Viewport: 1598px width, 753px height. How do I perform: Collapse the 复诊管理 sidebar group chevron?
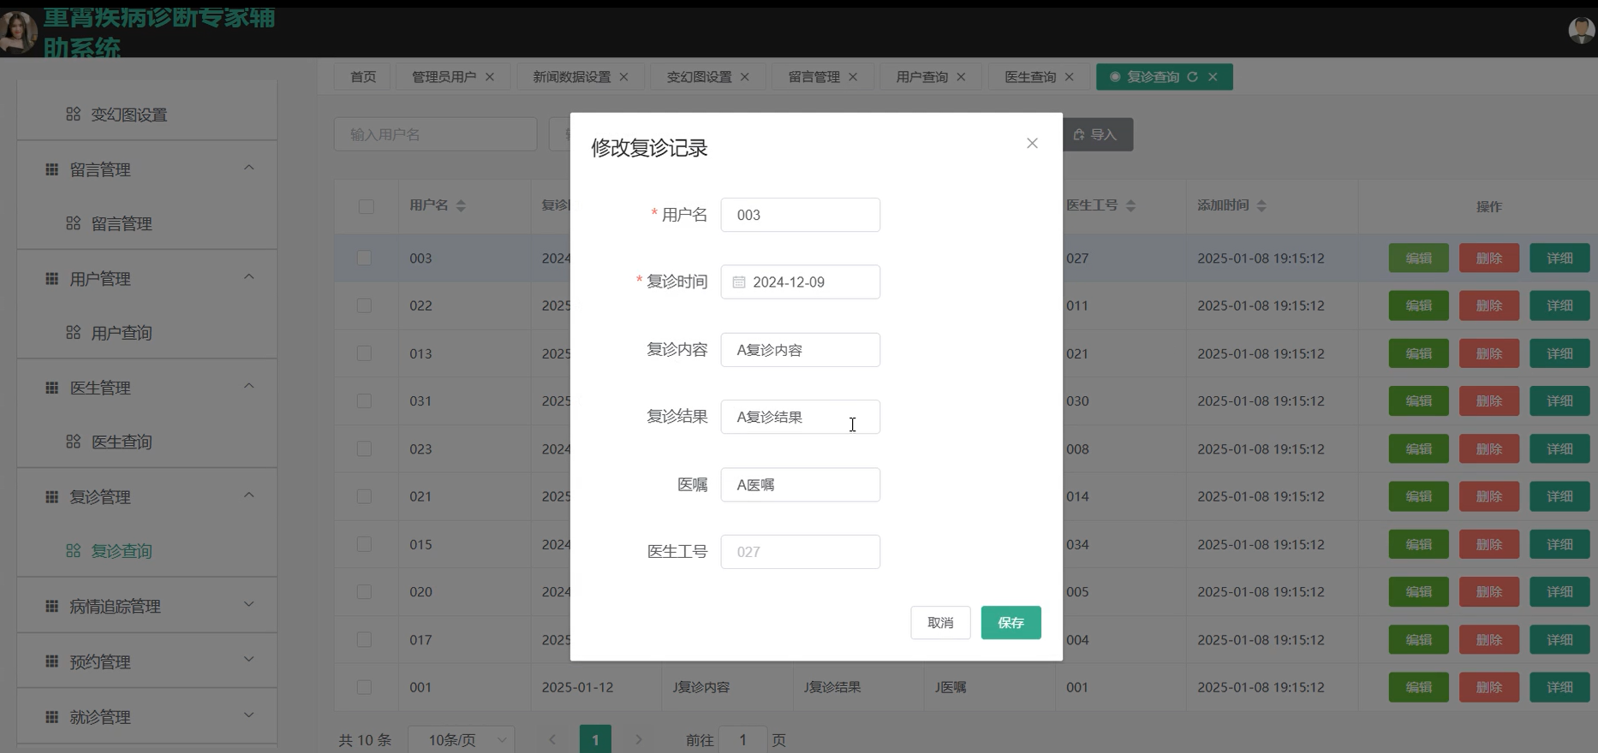click(249, 495)
